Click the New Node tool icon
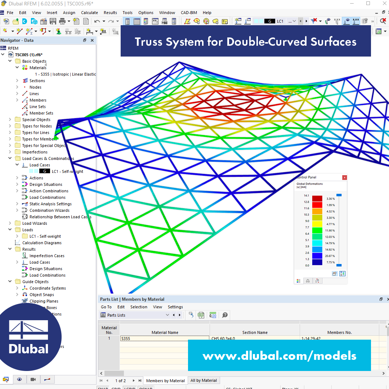389x389 pixels. [5, 31]
